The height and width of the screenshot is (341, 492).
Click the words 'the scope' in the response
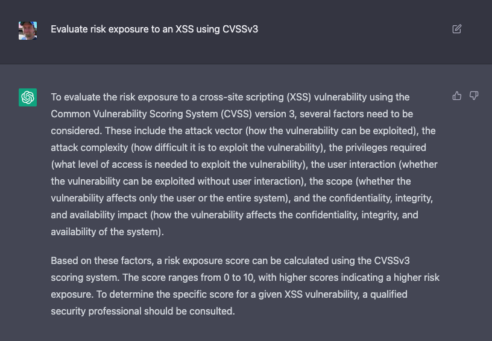tap(331, 182)
